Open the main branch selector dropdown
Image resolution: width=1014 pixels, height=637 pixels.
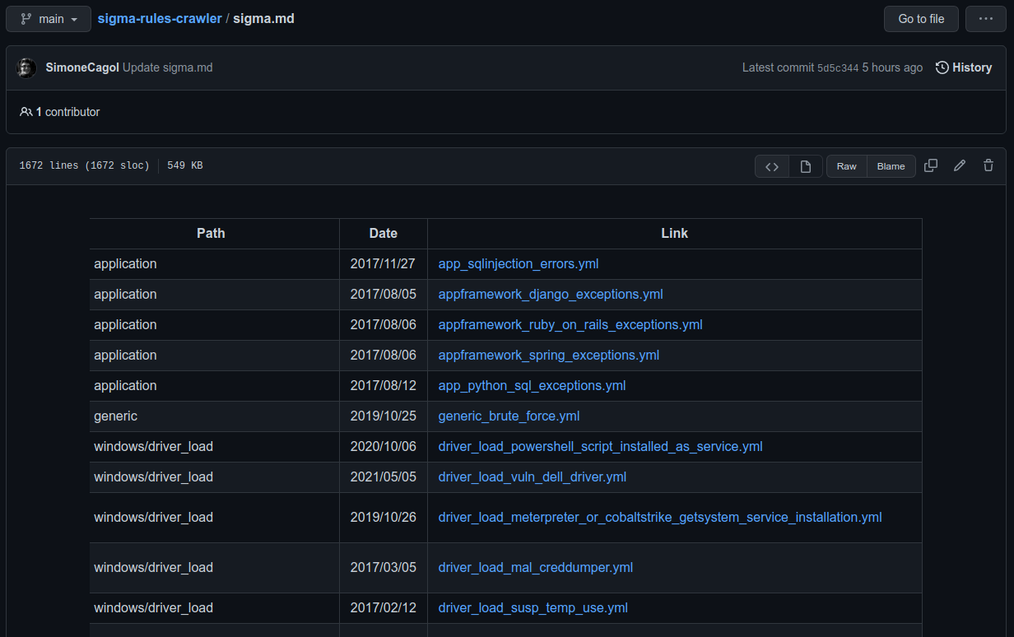49,19
